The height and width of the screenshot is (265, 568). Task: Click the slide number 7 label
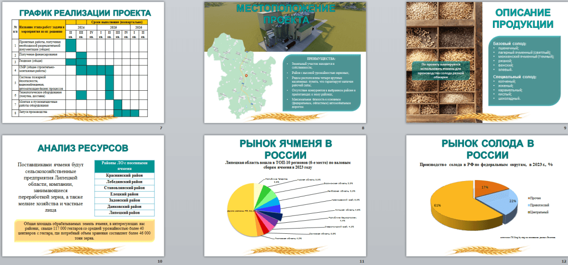[x=161, y=128]
